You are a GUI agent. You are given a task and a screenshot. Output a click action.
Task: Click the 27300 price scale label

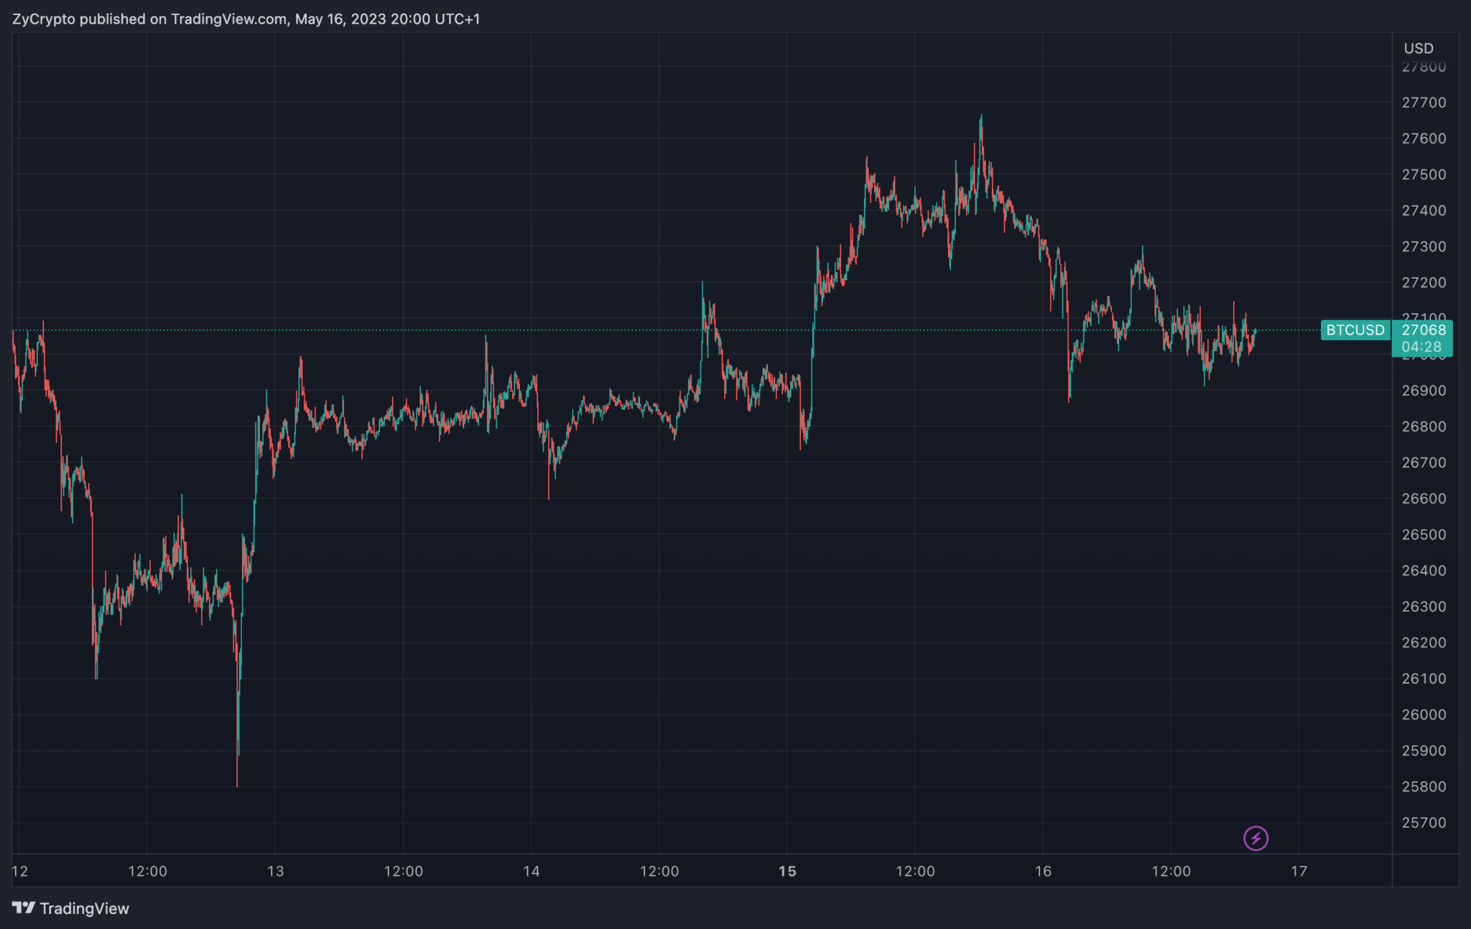pyautogui.click(x=1424, y=246)
